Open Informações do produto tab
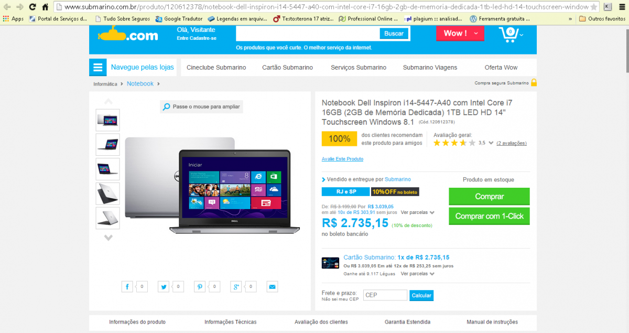The height and width of the screenshot is (333, 629). pos(137,322)
